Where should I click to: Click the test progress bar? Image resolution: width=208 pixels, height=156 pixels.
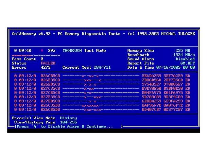tap(36, 55)
